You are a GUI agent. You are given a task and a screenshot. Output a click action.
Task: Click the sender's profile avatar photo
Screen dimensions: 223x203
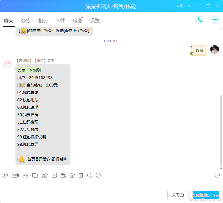215,49
